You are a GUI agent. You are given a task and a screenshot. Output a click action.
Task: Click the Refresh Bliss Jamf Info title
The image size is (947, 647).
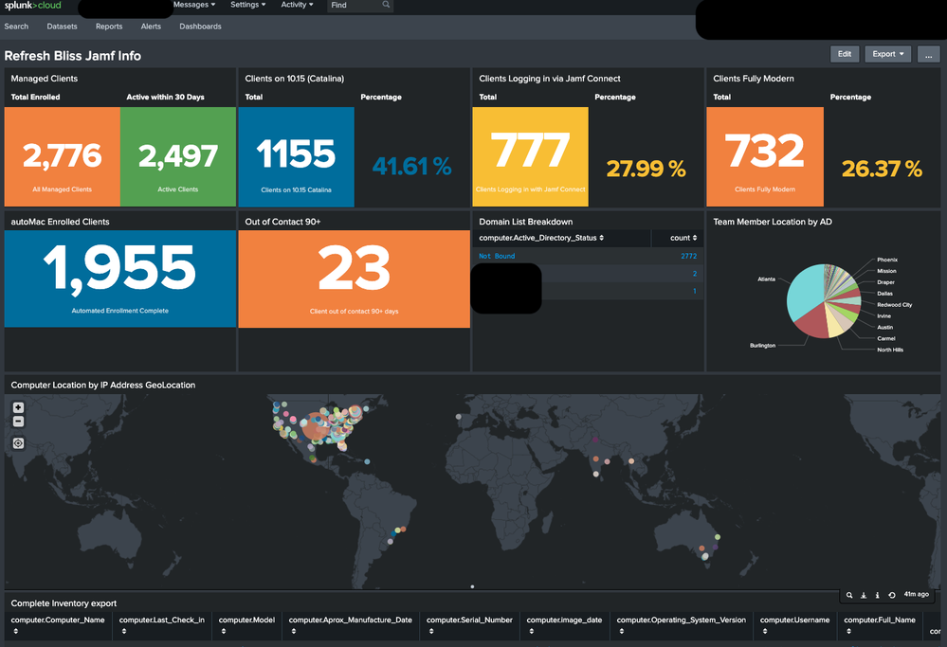coord(72,56)
